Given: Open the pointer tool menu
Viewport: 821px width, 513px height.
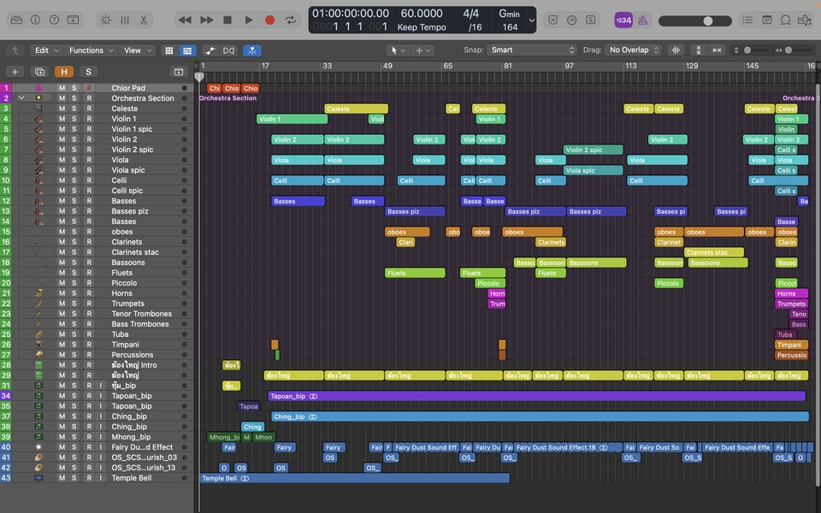Looking at the screenshot, I should coord(398,50).
